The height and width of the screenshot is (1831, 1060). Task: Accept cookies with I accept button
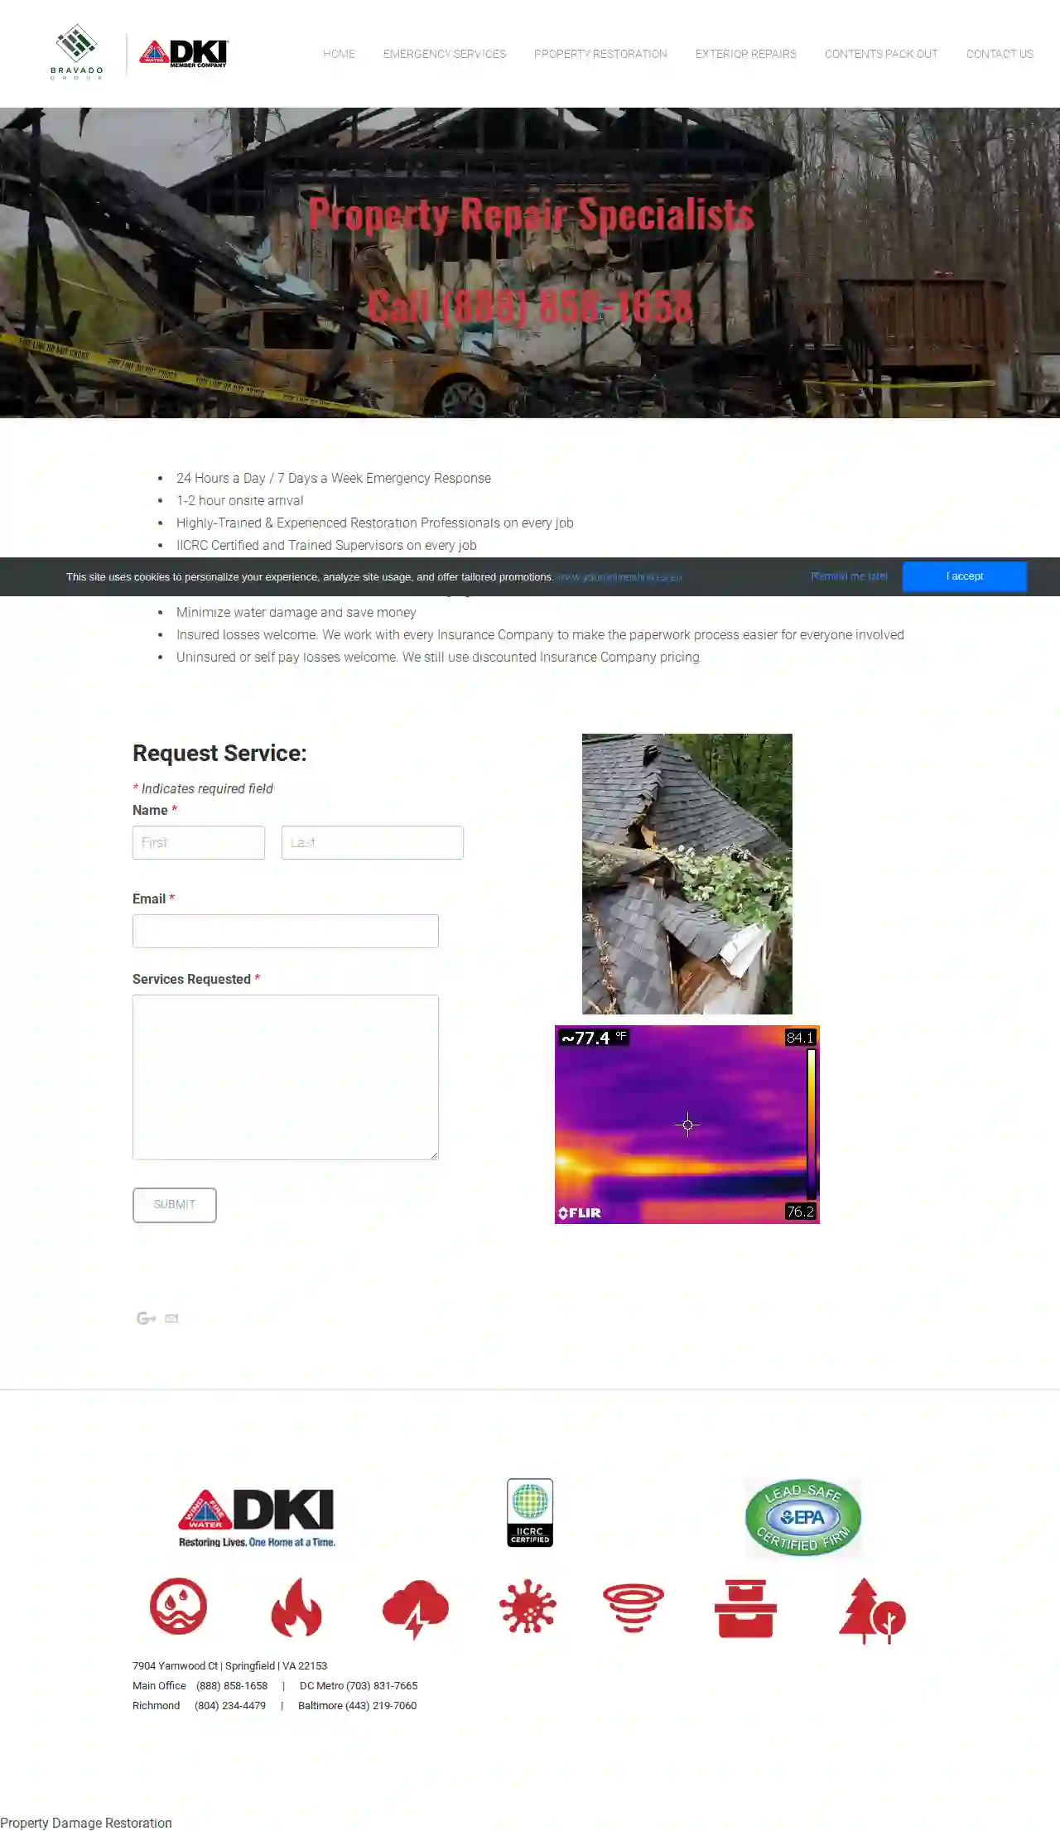[x=965, y=576]
